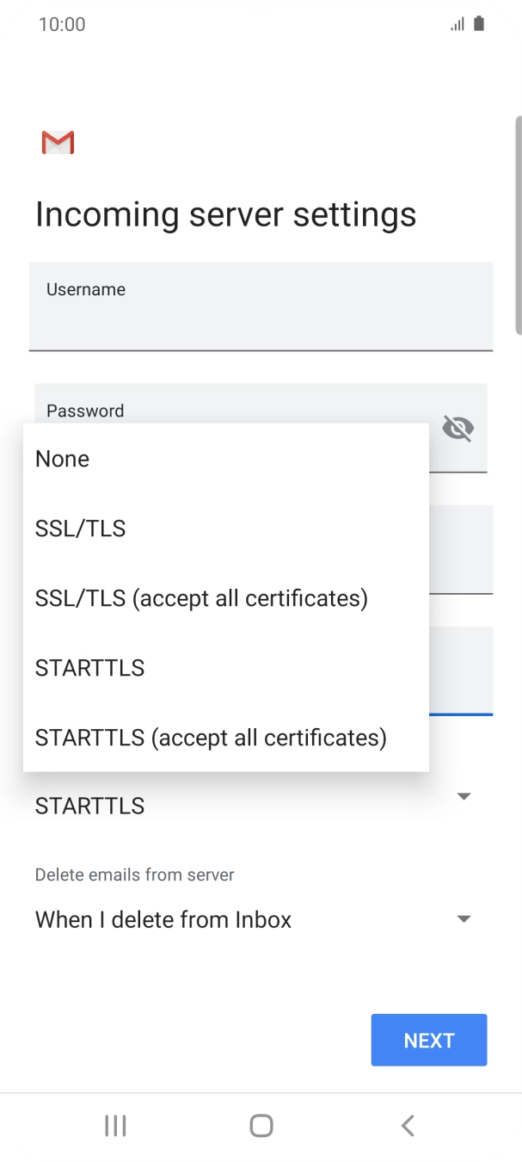Toggle password visibility eye icon

tap(458, 428)
